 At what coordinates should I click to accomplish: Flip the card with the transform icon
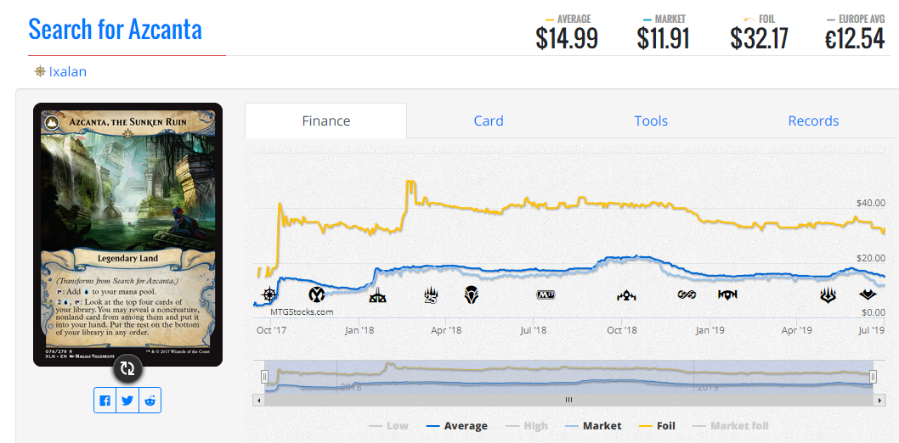127,368
